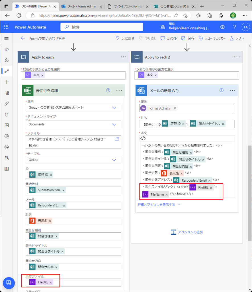The image size is (252, 292).
Task: Open the FA account avatar
Action: [x=246, y=27]
